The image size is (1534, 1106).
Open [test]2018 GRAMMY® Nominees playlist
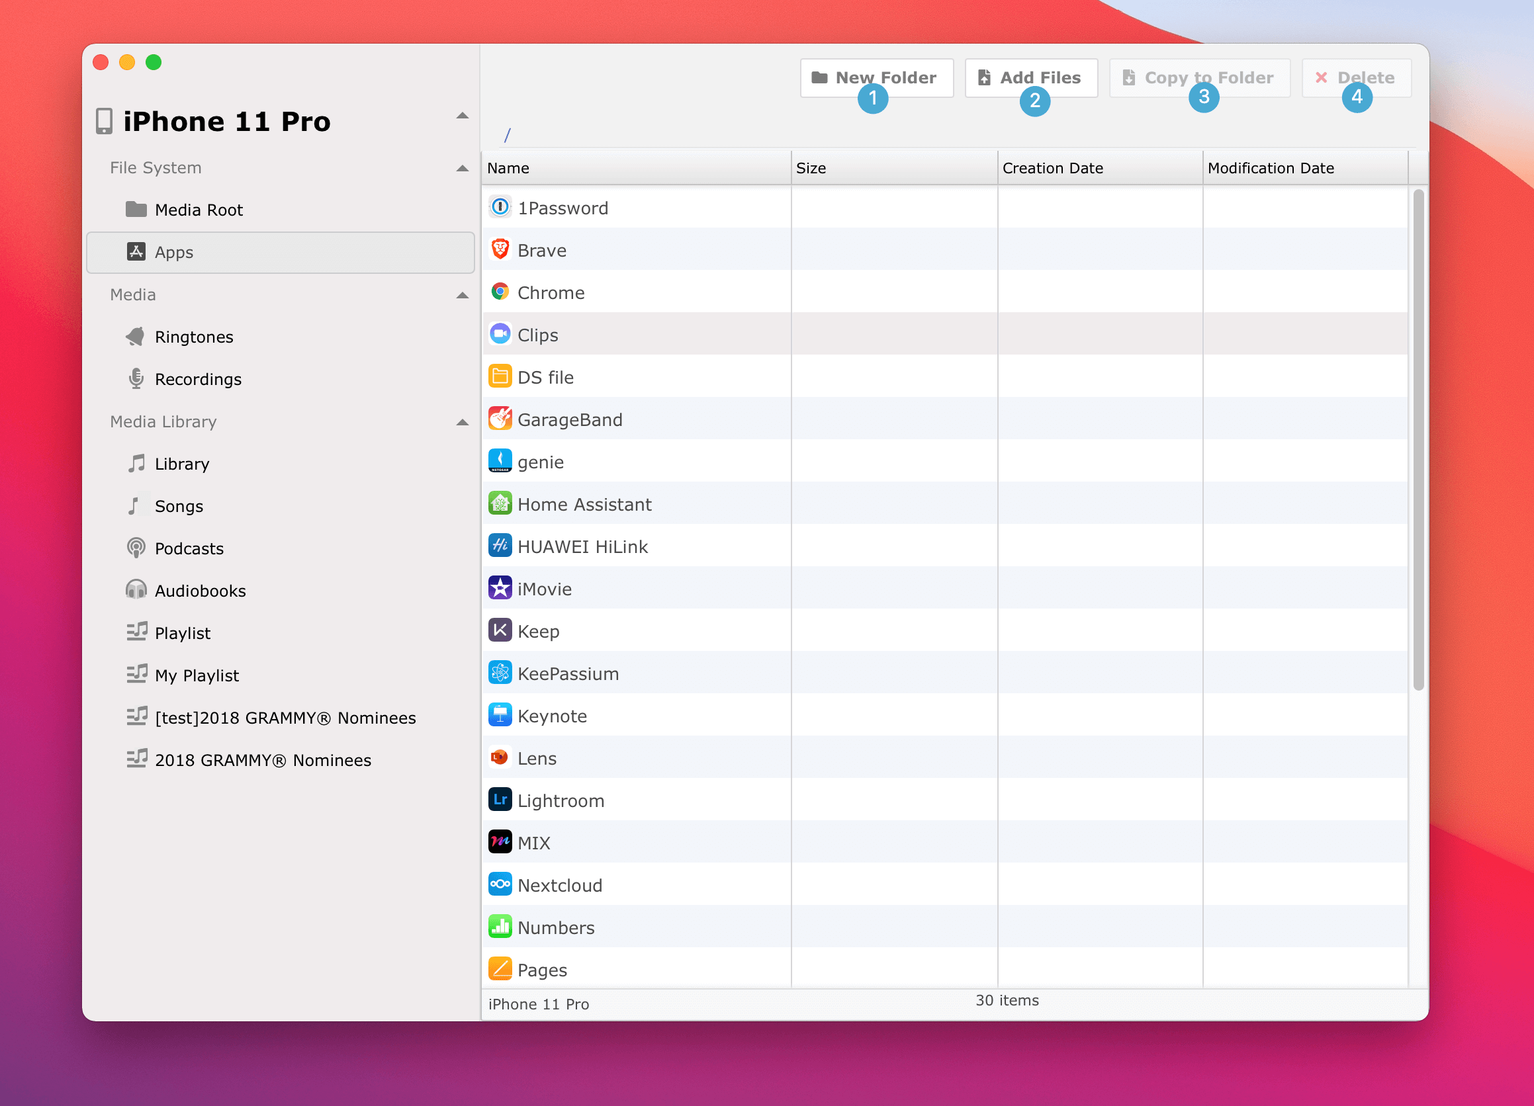point(280,717)
